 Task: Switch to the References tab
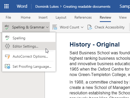coord(83,17)
